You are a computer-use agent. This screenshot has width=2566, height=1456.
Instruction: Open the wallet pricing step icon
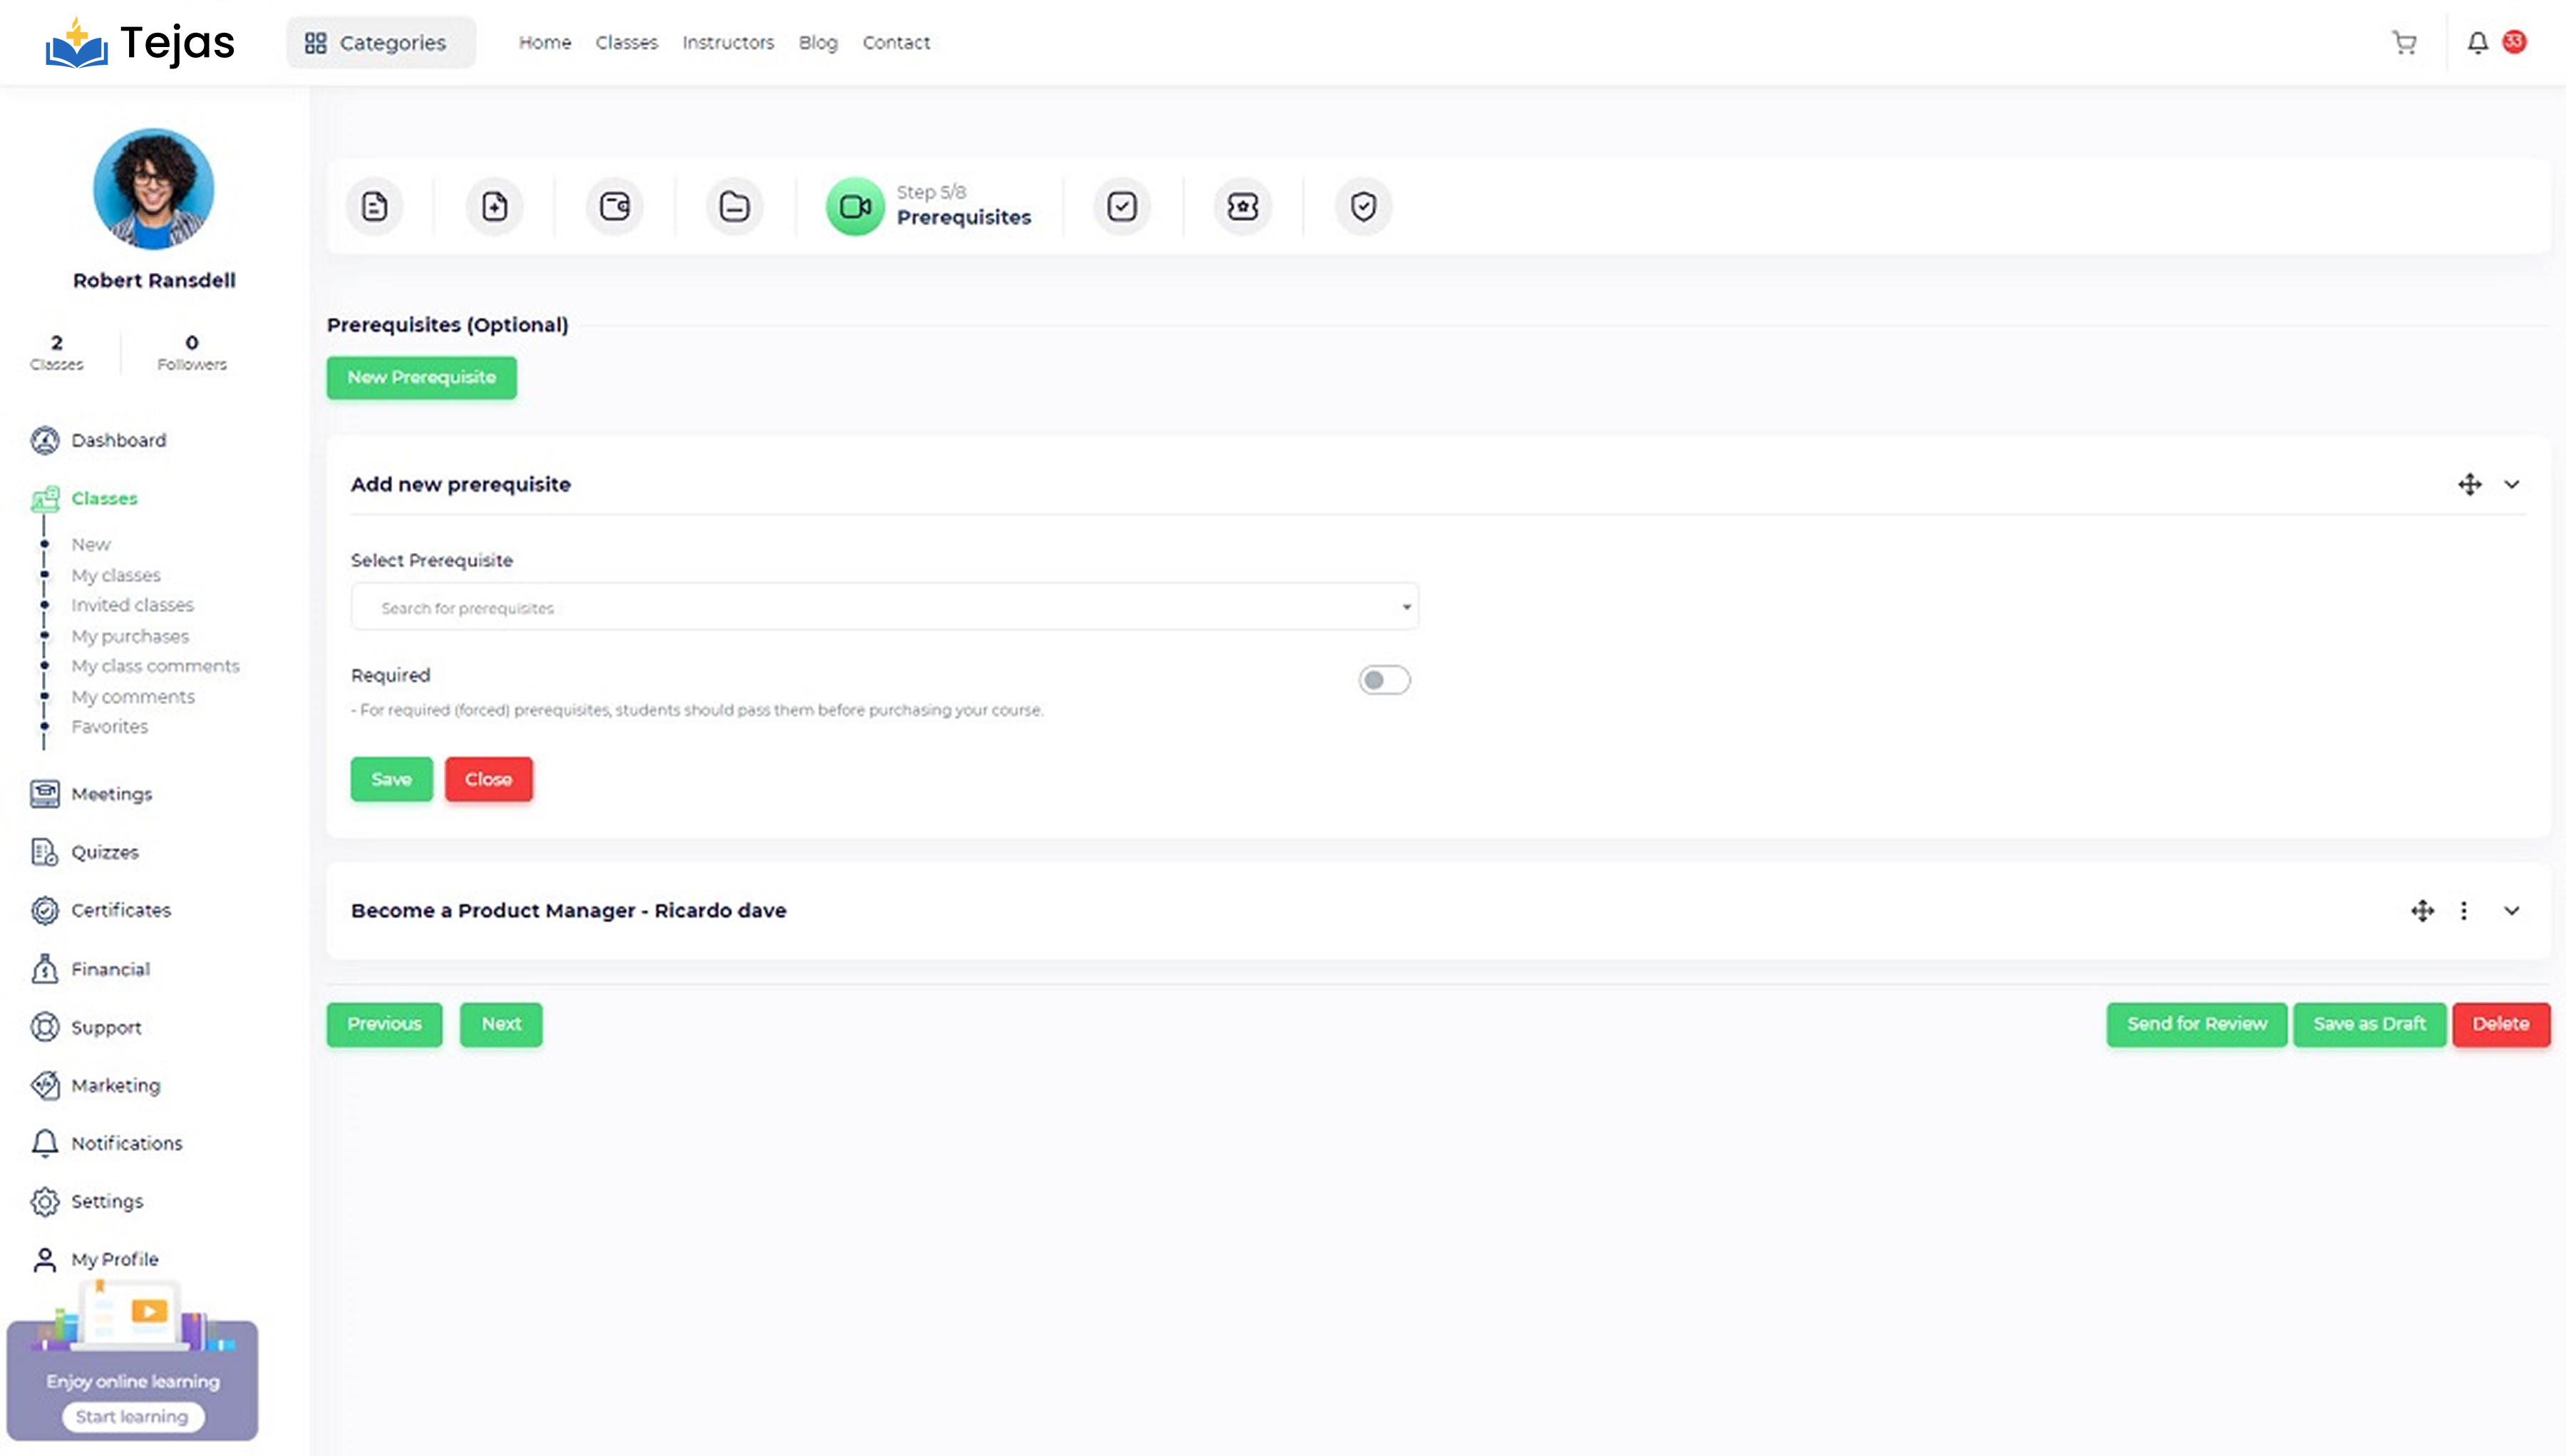614,207
